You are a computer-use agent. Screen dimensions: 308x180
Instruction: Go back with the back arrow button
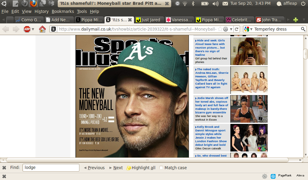(x=6, y=29)
